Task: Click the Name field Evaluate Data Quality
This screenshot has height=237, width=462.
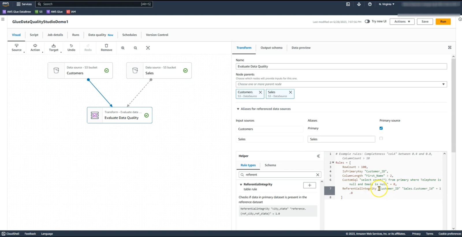Action: pyautogui.click(x=341, y=66)
